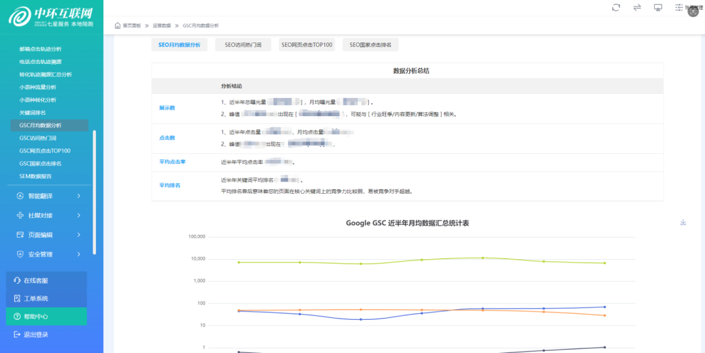Click the refresh icon in top bar

(x=616, y=7)
